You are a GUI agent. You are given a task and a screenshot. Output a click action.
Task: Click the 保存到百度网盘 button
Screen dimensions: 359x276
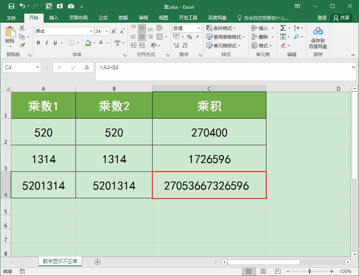point(317,37)
